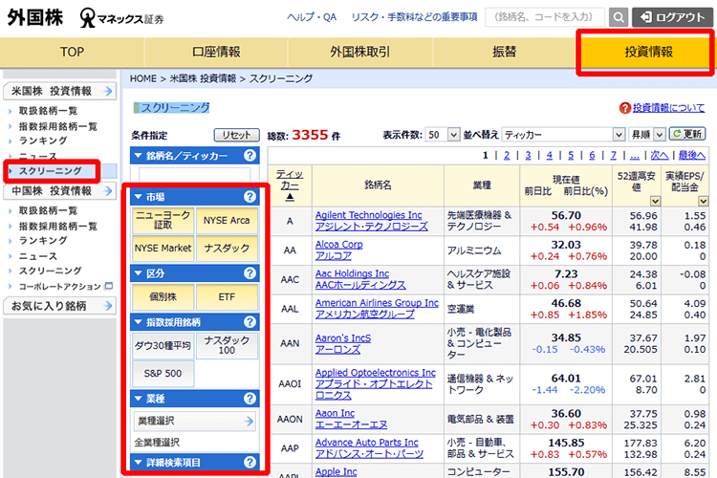Focus the 銘柄名、コード search field
The image size is (717, 478).
point(545,17)
